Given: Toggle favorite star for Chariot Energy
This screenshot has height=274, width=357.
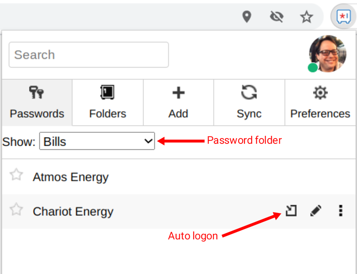Looking at the screenshot, I should (x=16, y=209).
